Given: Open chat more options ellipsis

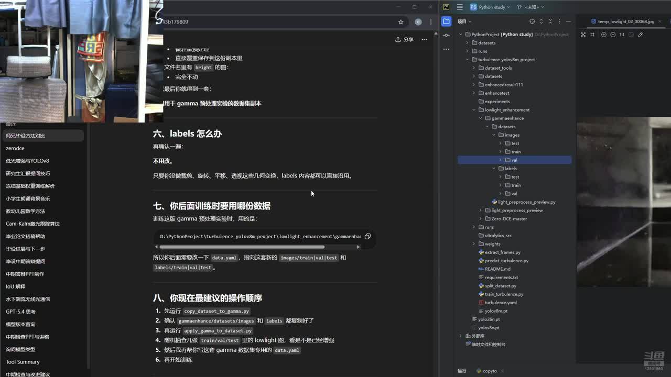Looking at the screenshot, I should click(424, 39).
